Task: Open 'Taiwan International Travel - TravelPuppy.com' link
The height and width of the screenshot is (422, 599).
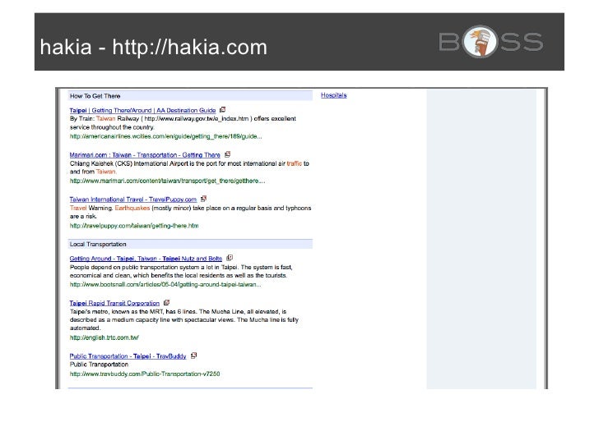Action: (x=133, y=200)
